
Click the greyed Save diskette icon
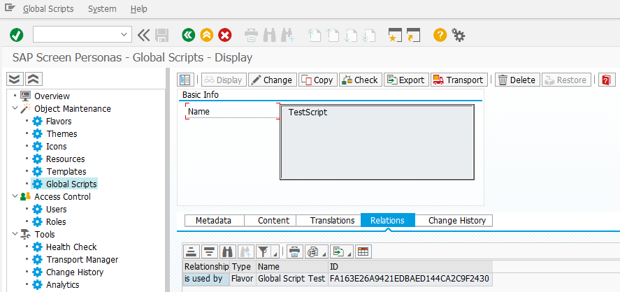pyautogui.click(x=162, y=35)
